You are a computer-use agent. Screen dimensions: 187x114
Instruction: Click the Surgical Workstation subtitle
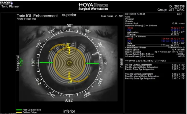point(93,9)
